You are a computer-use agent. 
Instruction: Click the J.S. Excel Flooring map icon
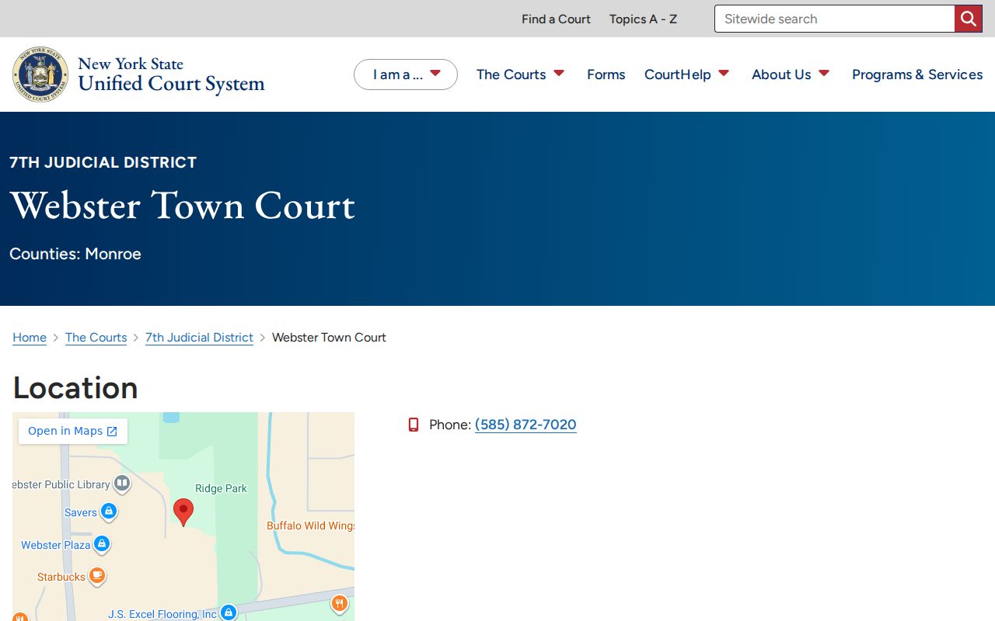(228, 612)
